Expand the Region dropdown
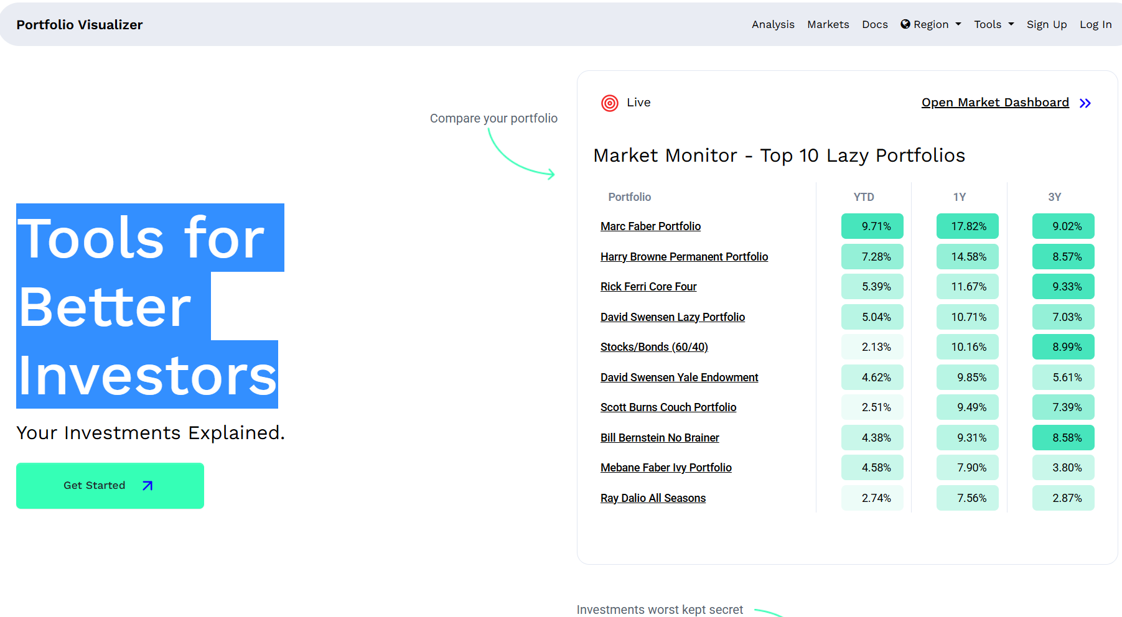This screenshot has width=1122, height=617. (x=931, y=24)
